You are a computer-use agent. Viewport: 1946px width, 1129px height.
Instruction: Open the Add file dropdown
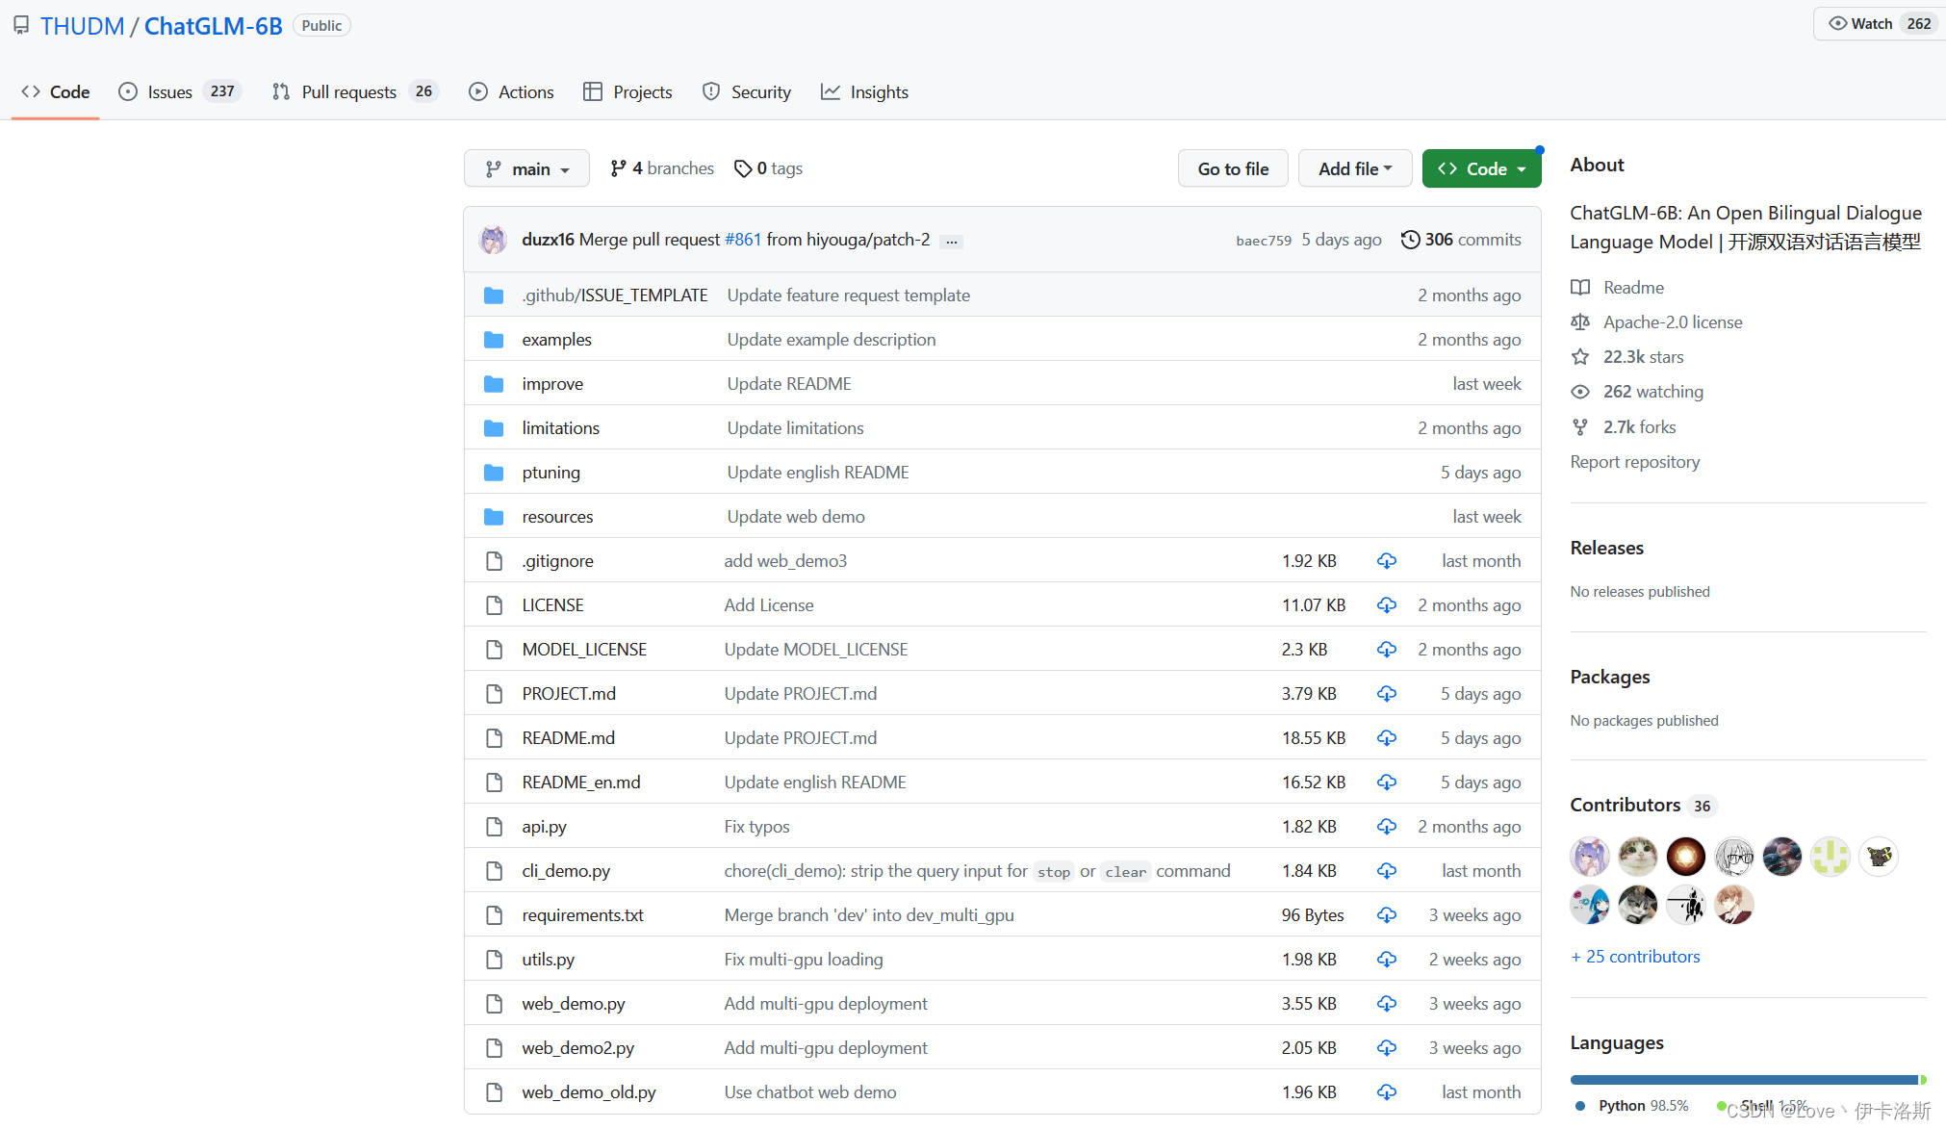[x=1355, y=168]
